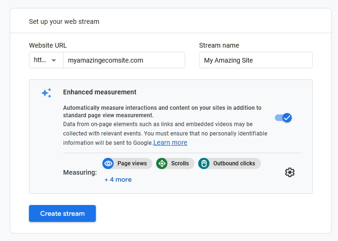
Task: Open the URL protocol dropdown
Action: coord(46,60)
